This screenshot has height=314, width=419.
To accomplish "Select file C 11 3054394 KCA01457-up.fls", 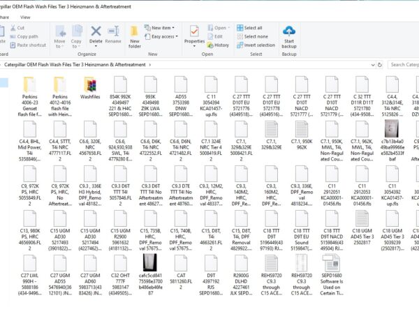I will (x=211, y=96).
